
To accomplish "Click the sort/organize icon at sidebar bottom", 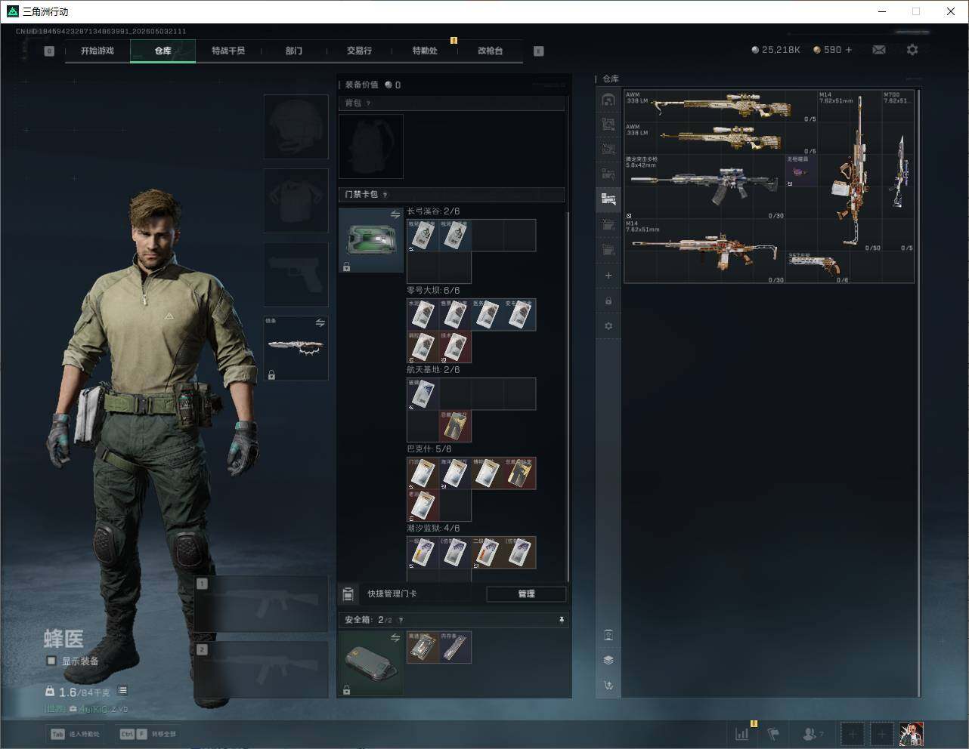I will pos(608,686).
